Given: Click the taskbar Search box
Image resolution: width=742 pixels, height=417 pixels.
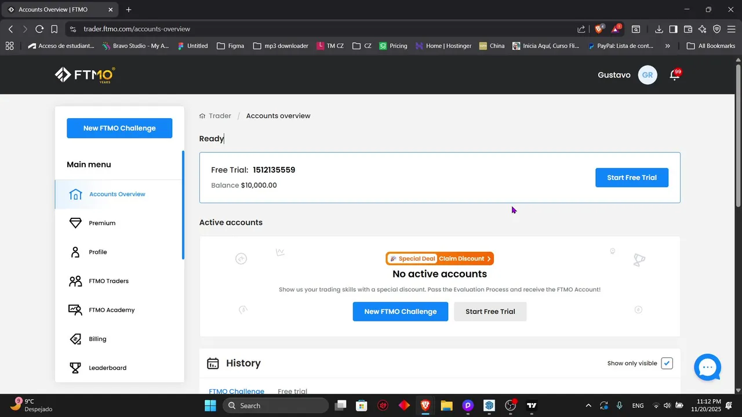Looking at the screenshot, I should coord(275,405).
